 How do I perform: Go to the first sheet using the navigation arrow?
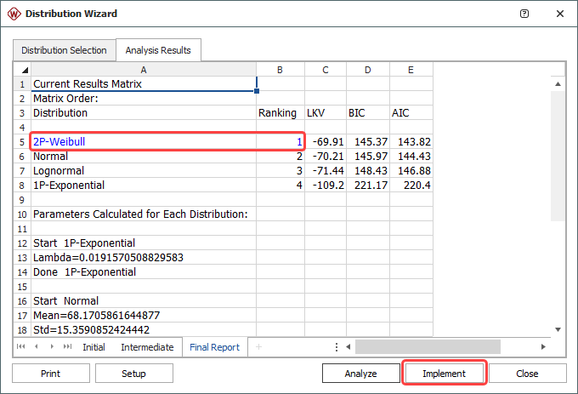pos(23,347)
